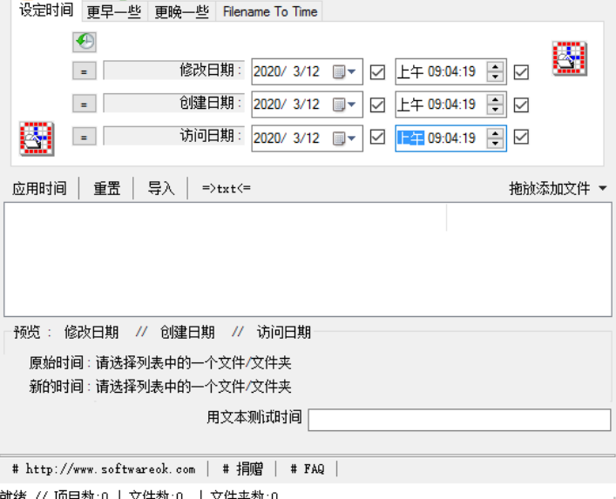
Task: Click the equals button beside 创建日期
Action: coord(84,105)
